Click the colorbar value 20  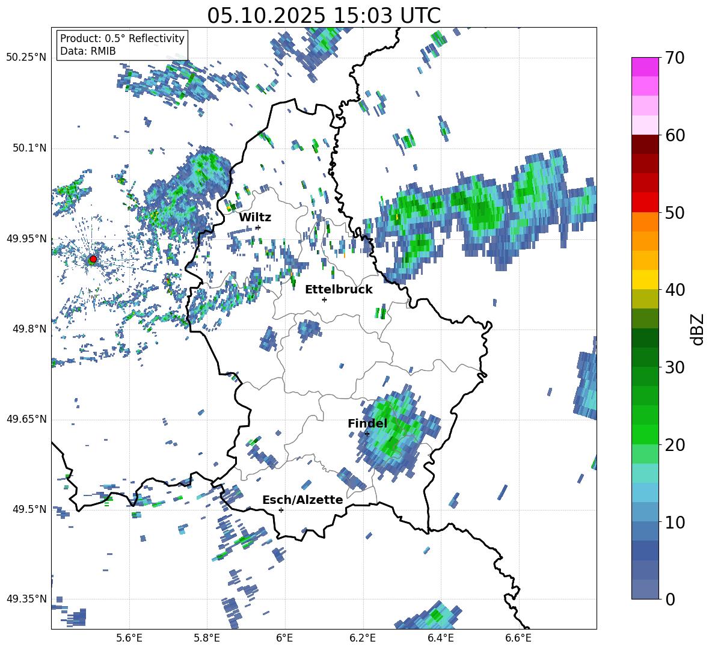675,445
